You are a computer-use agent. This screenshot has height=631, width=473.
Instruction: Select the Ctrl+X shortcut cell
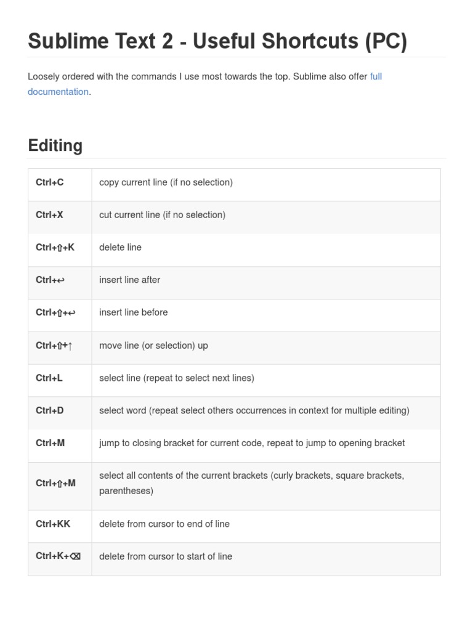point(49,215)
